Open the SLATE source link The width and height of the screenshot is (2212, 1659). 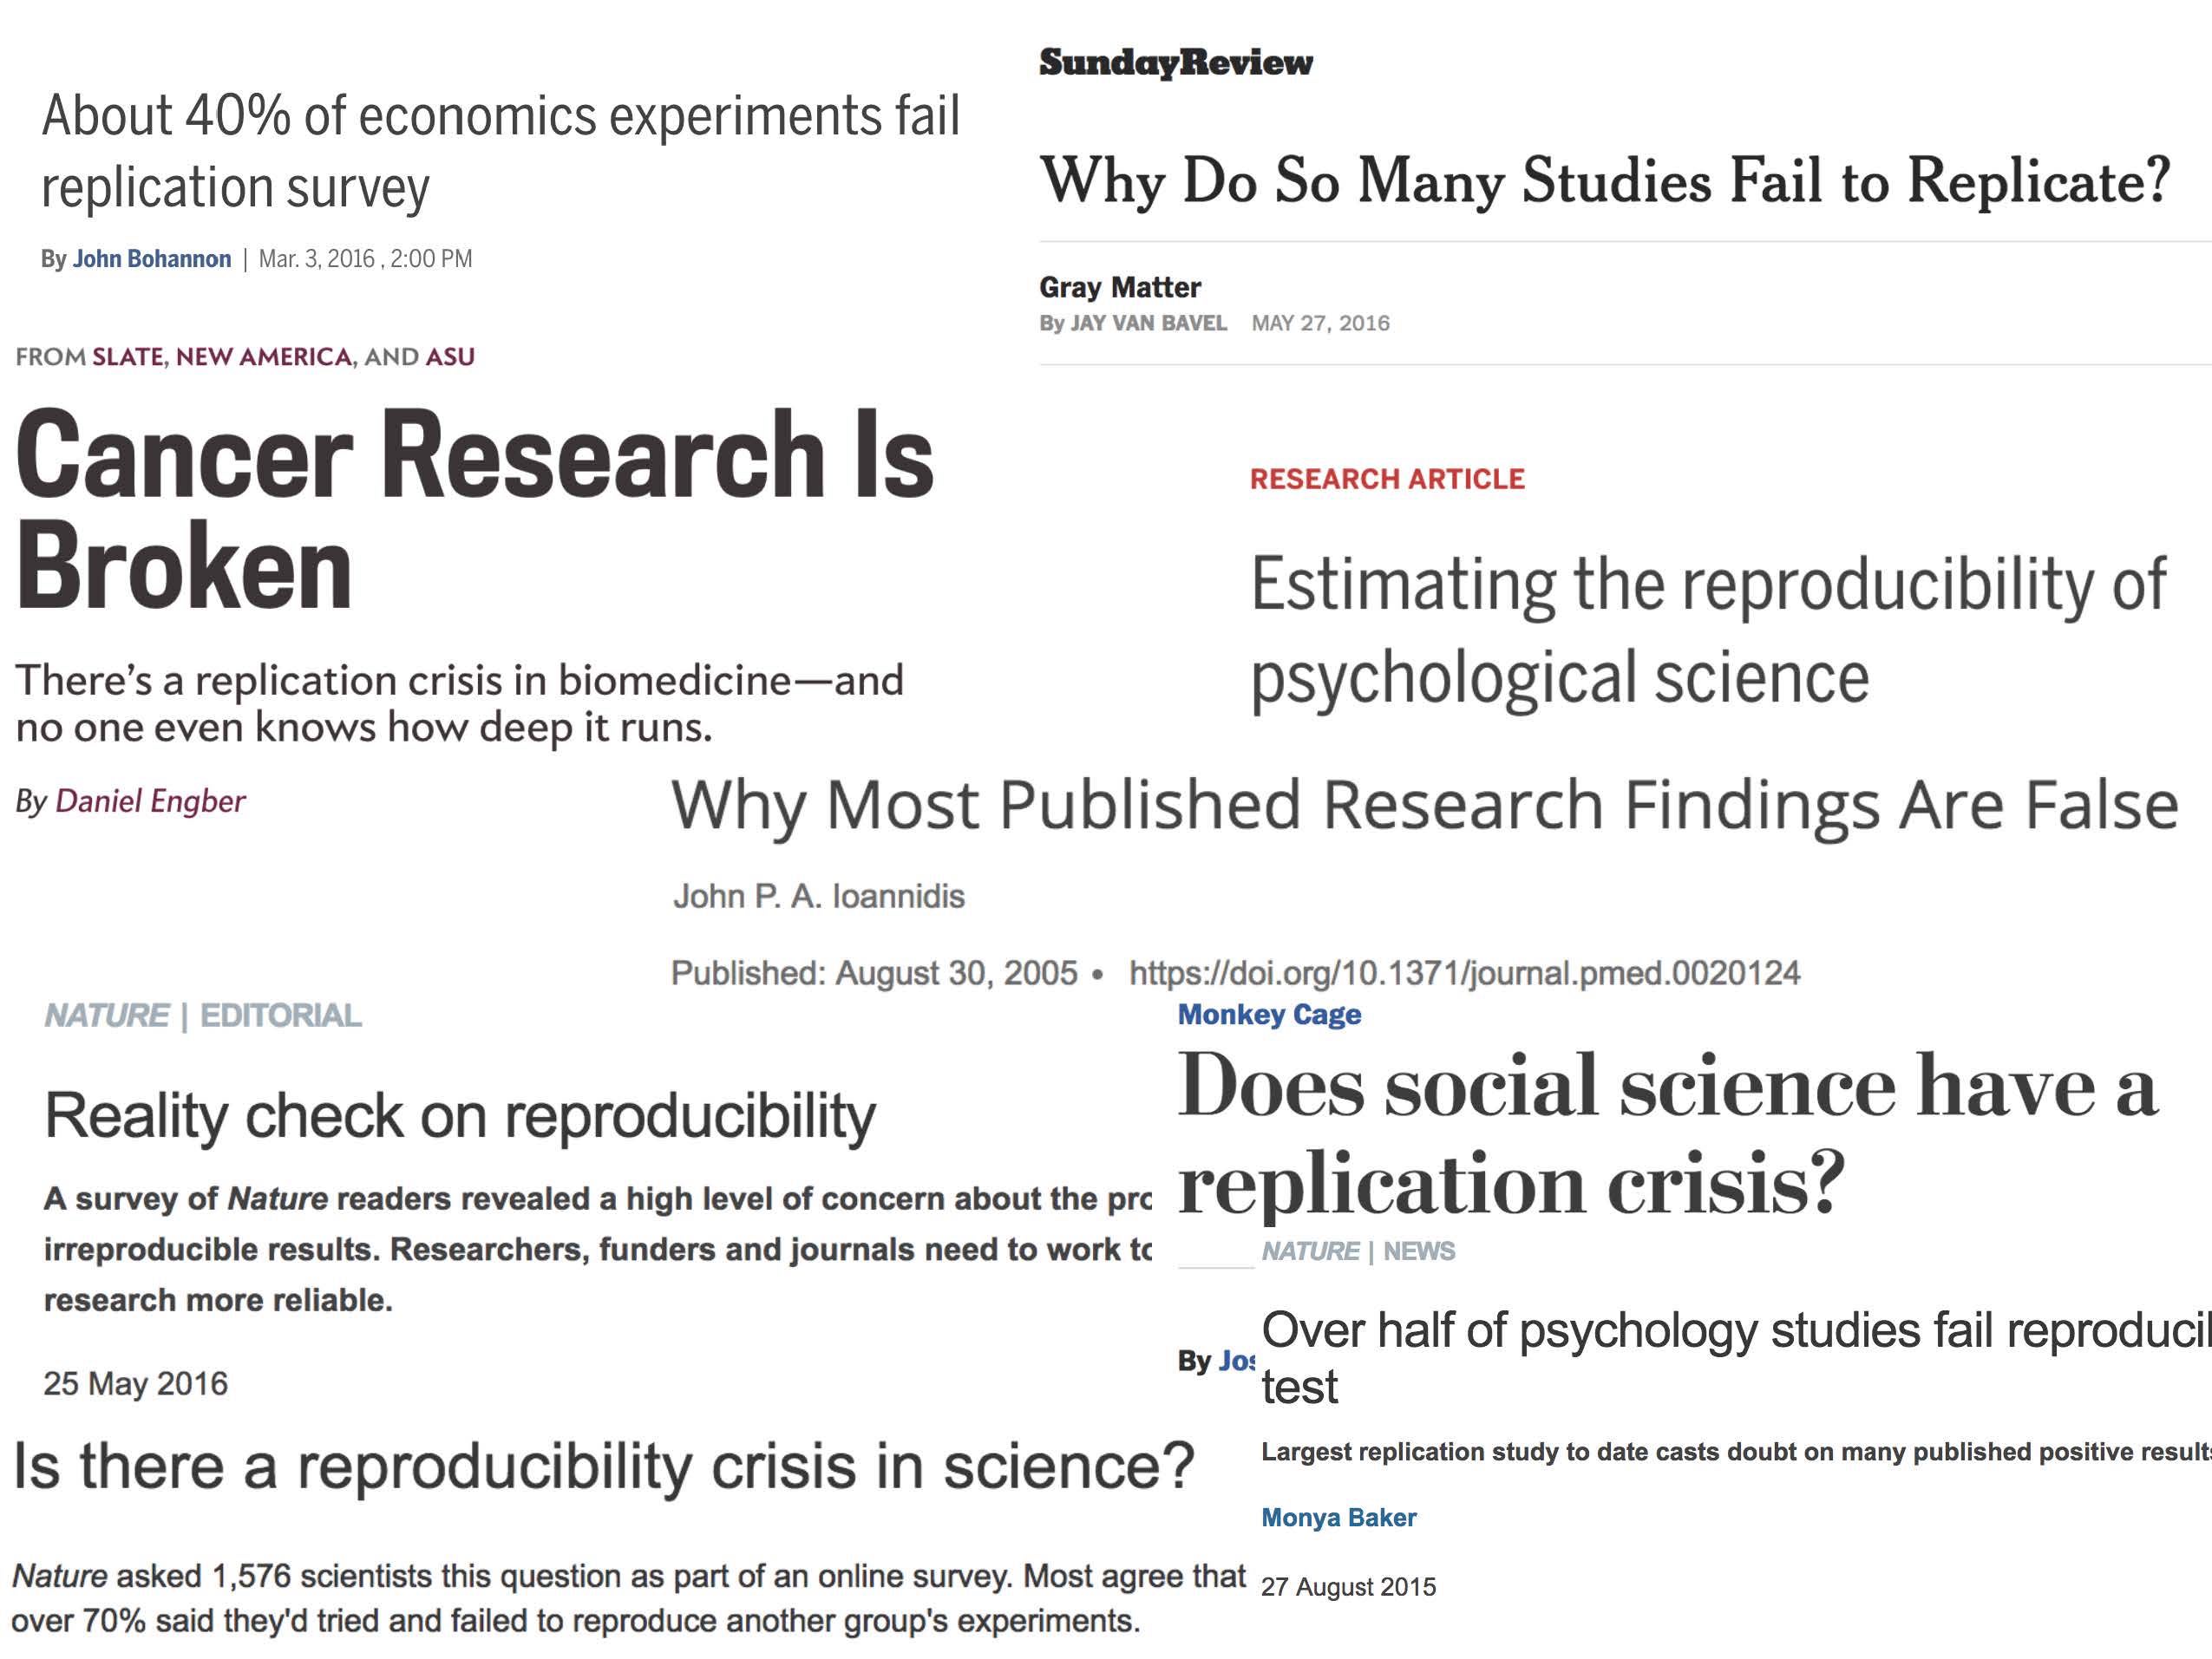point(128,357)
